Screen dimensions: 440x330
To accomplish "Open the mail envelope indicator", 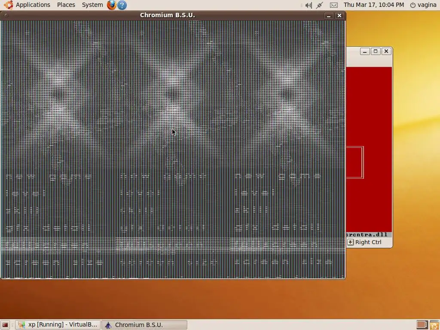I will 333,5.
